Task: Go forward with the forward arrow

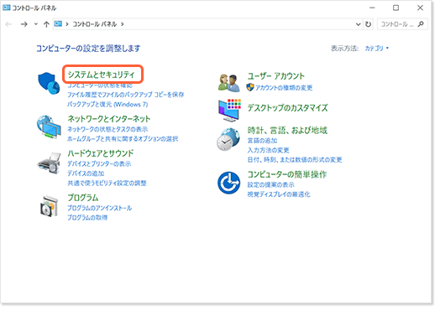Action: 24,24
